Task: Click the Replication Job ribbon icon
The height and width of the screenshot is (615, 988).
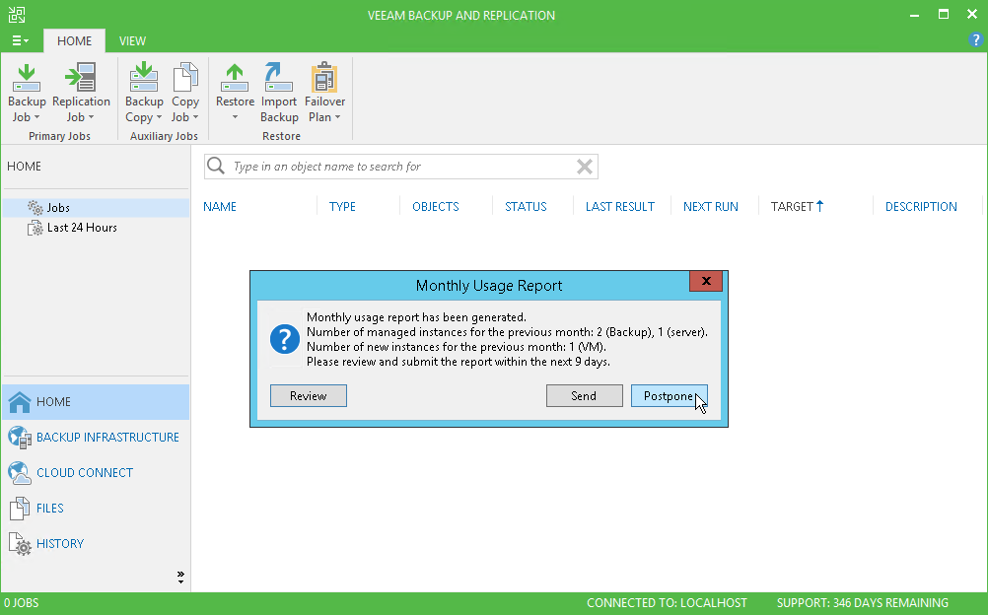Action: (81, 78)
